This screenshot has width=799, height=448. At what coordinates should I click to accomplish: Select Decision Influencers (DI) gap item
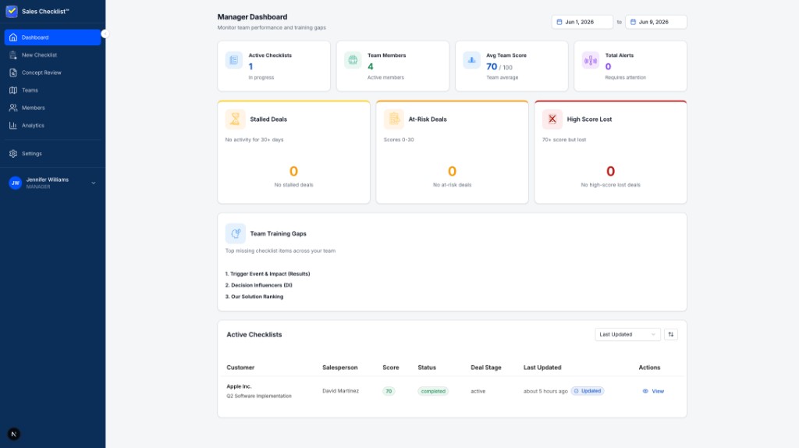point(259,286)
